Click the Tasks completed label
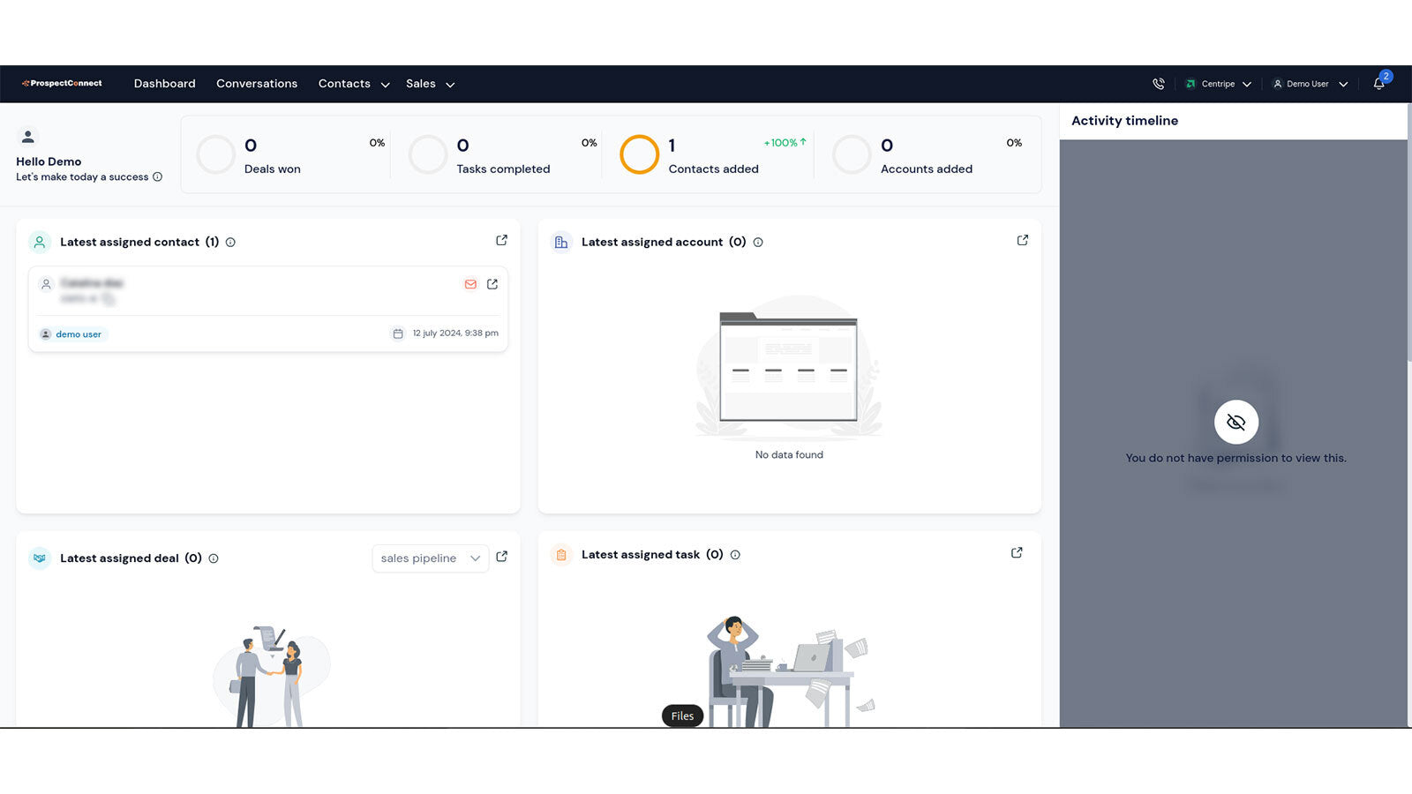The height and width of the screenshot is (794, 1412). [x=503, y=169]
